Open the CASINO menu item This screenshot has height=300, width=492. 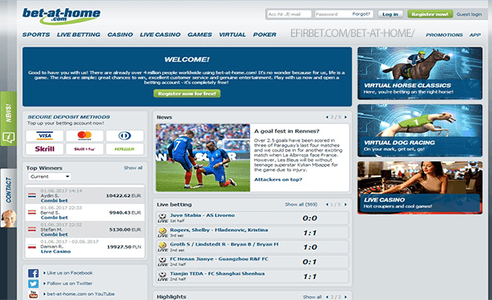(x=121, y=34)
